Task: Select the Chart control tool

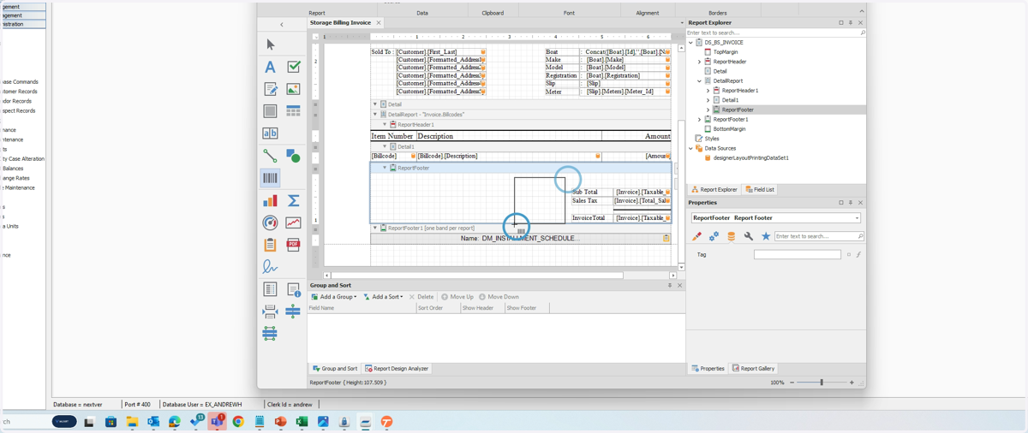Action: (x=270, y=200)
